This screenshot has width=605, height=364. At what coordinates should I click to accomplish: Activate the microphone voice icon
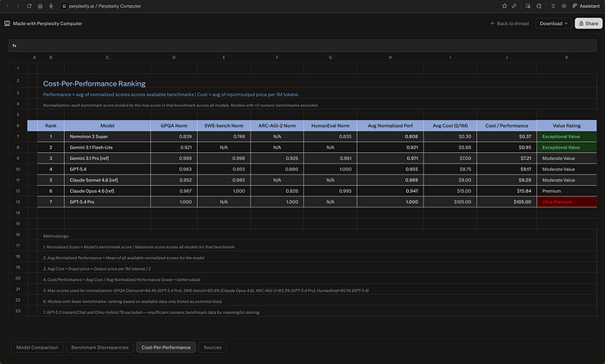tap(51, 6)
